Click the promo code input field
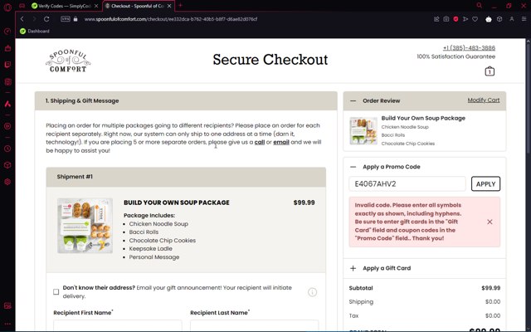This screenshot has width=531, height=332. pyautogui.click(x=407, y=183)
